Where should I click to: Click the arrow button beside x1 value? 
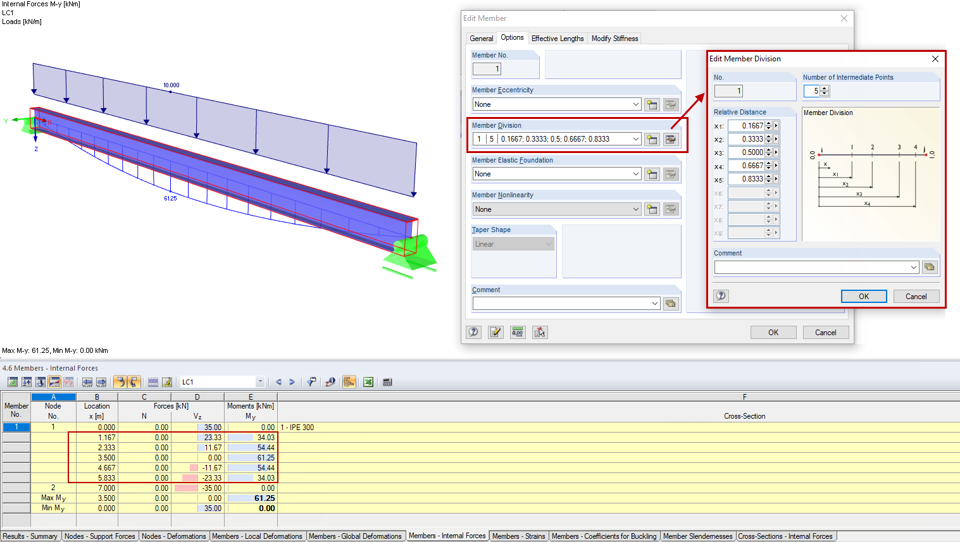(776, 126)
